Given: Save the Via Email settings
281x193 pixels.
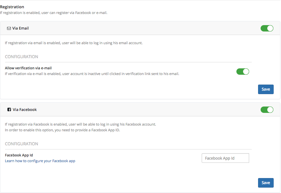Looking at the screenshot, I should [266, 89].
